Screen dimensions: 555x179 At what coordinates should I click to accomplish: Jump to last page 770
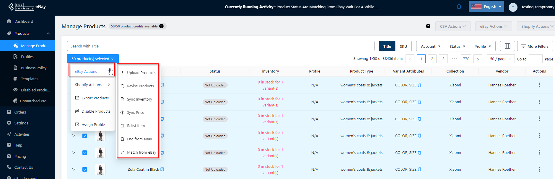(x=466, y=59)
